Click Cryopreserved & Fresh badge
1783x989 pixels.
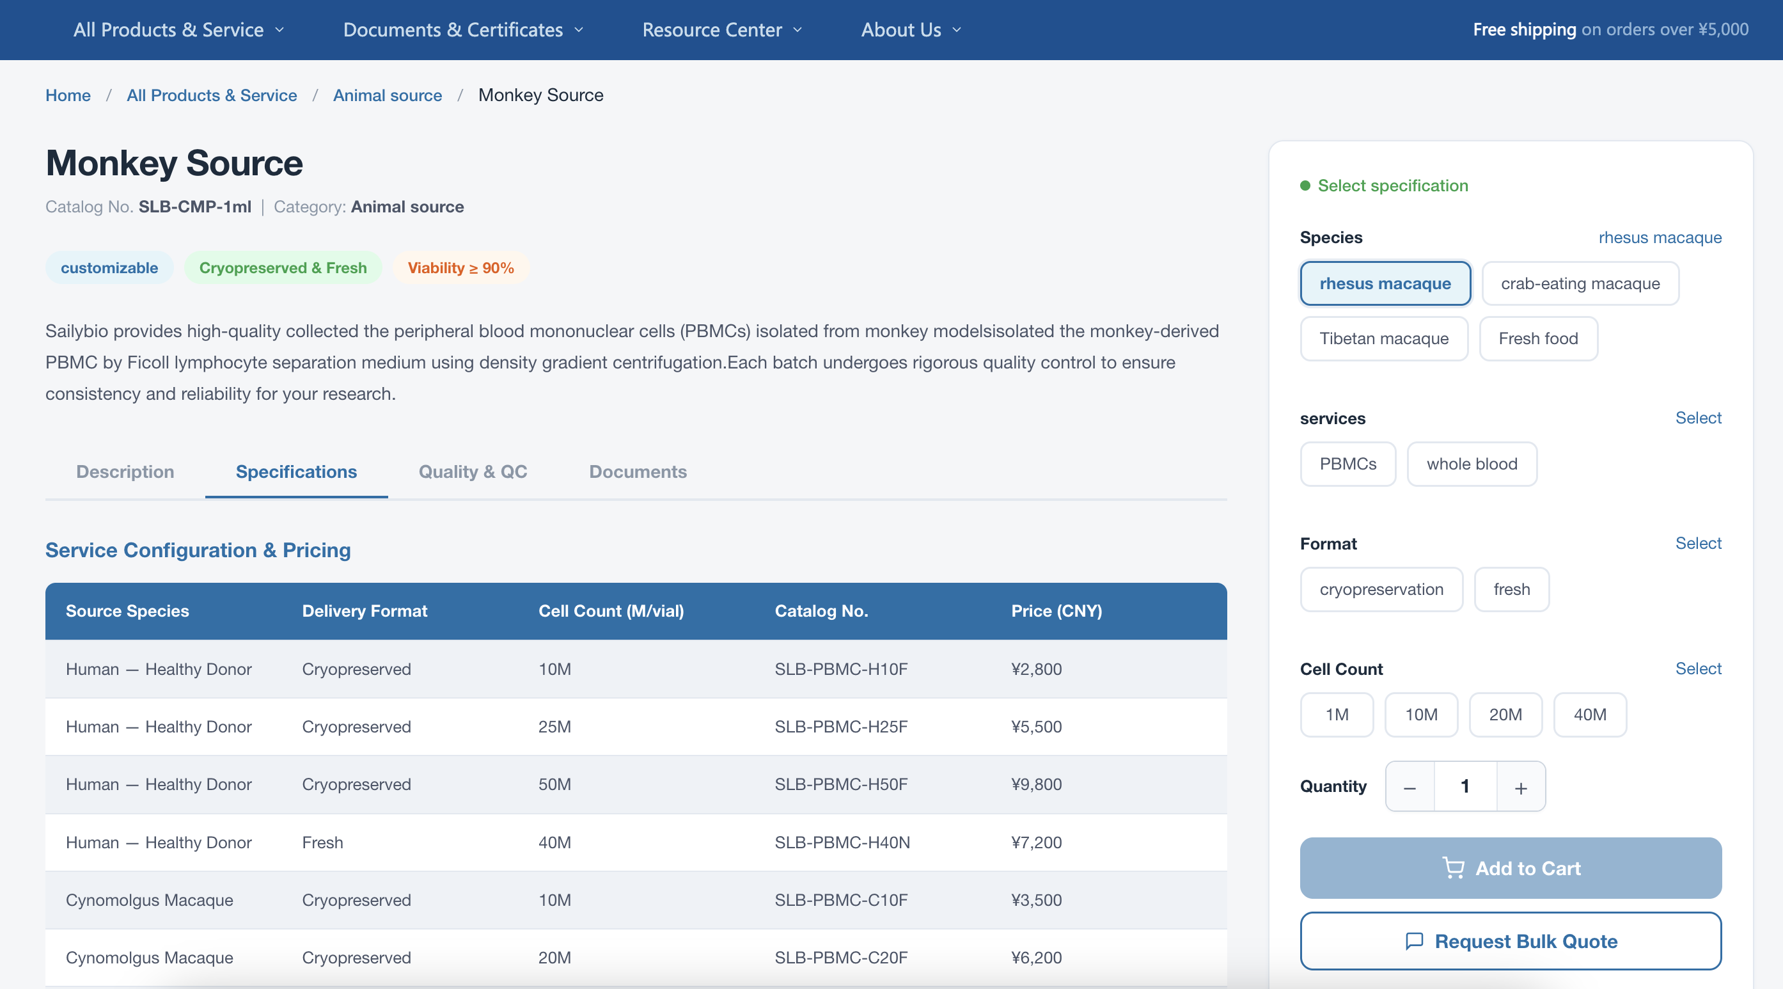click(283, 268)
